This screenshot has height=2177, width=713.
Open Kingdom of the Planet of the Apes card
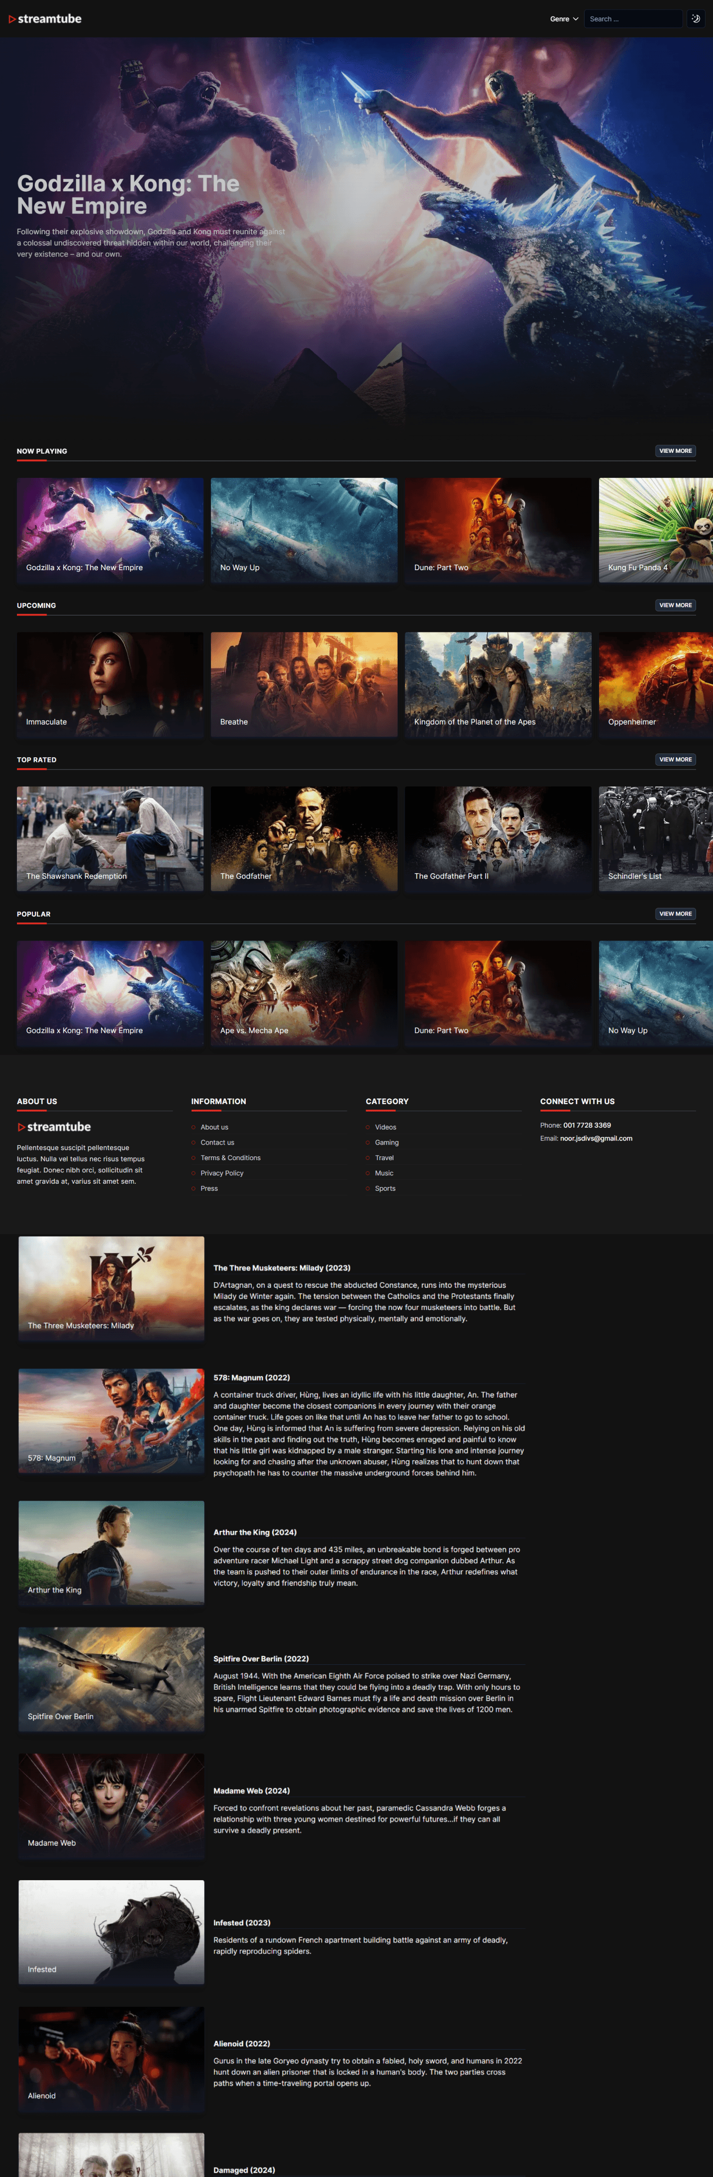tap(498, 685)
